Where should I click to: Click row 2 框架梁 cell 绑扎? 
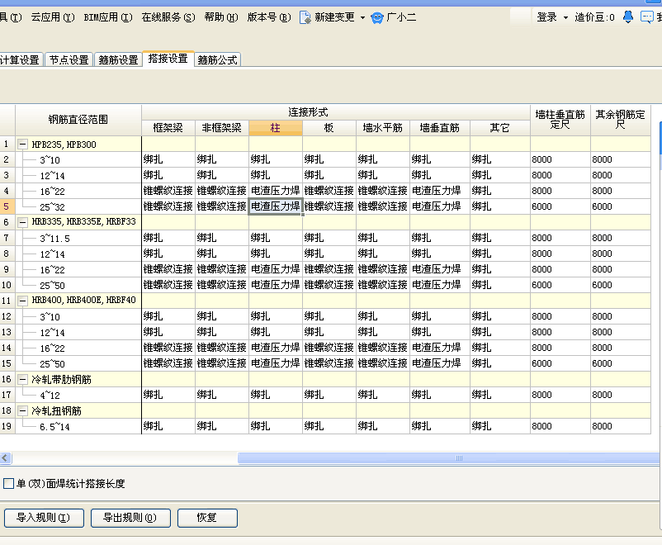pos(168,159)
